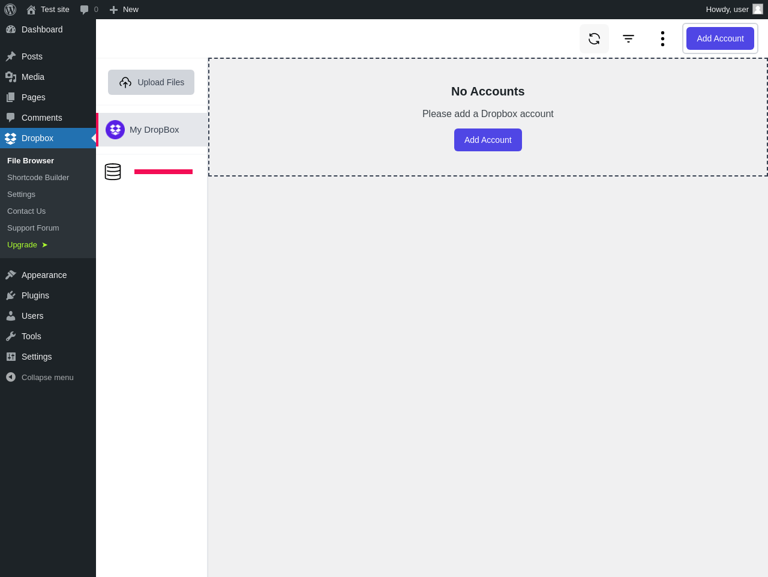Click the Dropbox menu logo icon
The width and height of the screenshot is (768, 577).
coord(11,138)
